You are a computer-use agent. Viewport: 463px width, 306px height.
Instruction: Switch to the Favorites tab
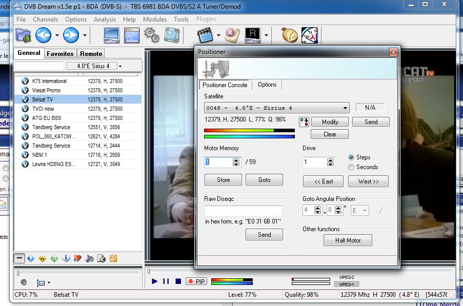pos(60,54)
